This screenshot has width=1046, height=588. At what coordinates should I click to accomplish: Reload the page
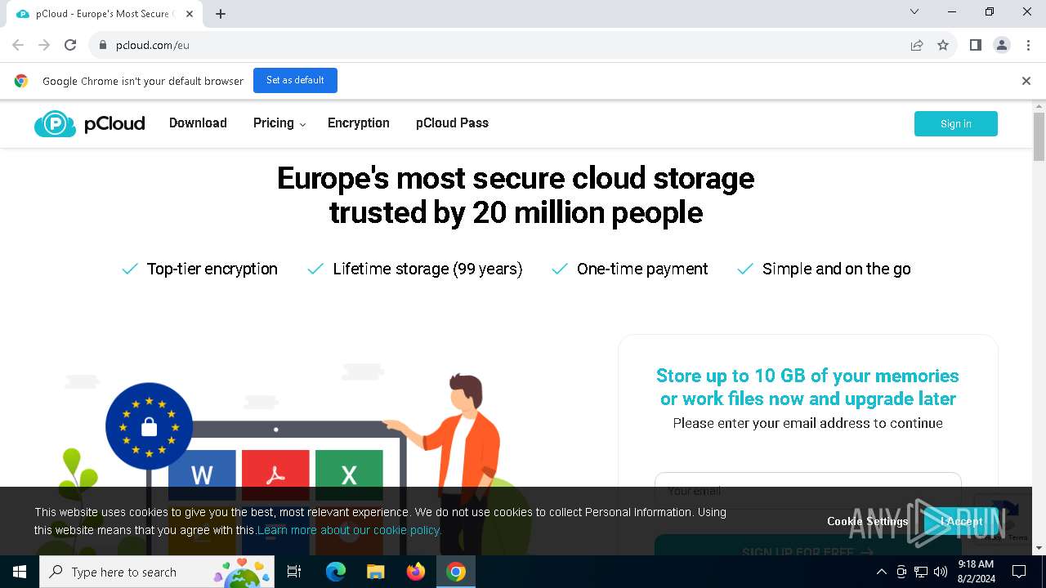[70, 45]
